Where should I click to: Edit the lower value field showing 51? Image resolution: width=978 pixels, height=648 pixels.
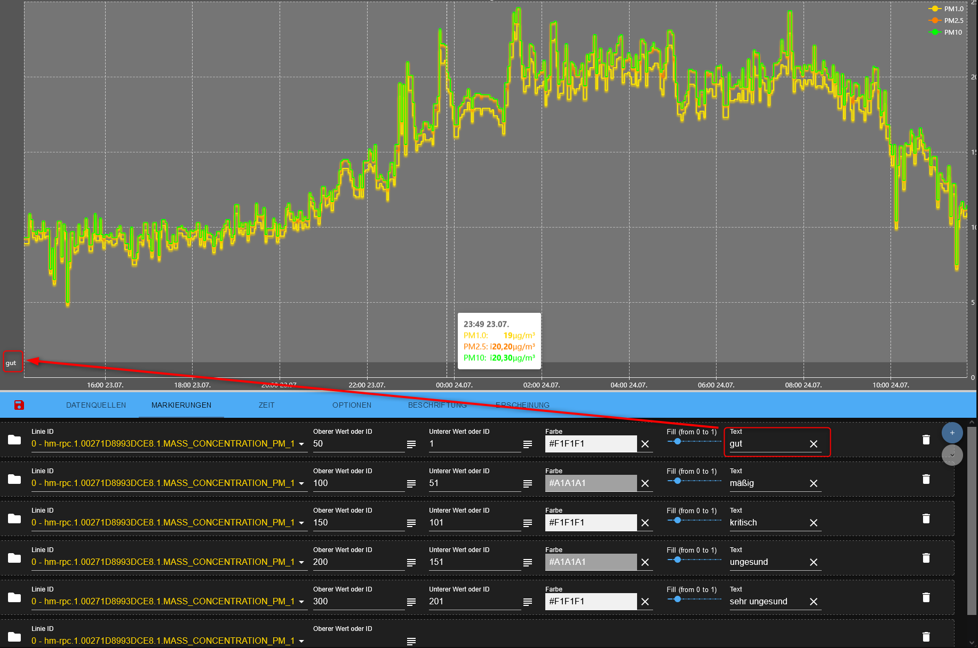tap(475, 483)
